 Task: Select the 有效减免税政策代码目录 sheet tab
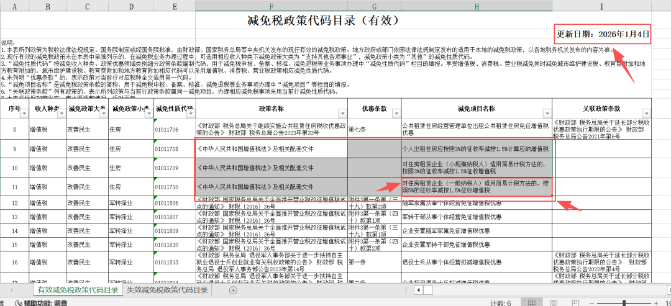(78, 290)
